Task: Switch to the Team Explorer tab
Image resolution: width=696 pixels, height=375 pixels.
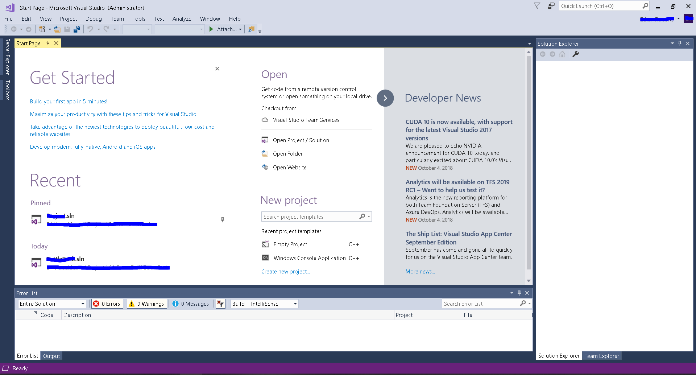Action: tap(602, 356)
